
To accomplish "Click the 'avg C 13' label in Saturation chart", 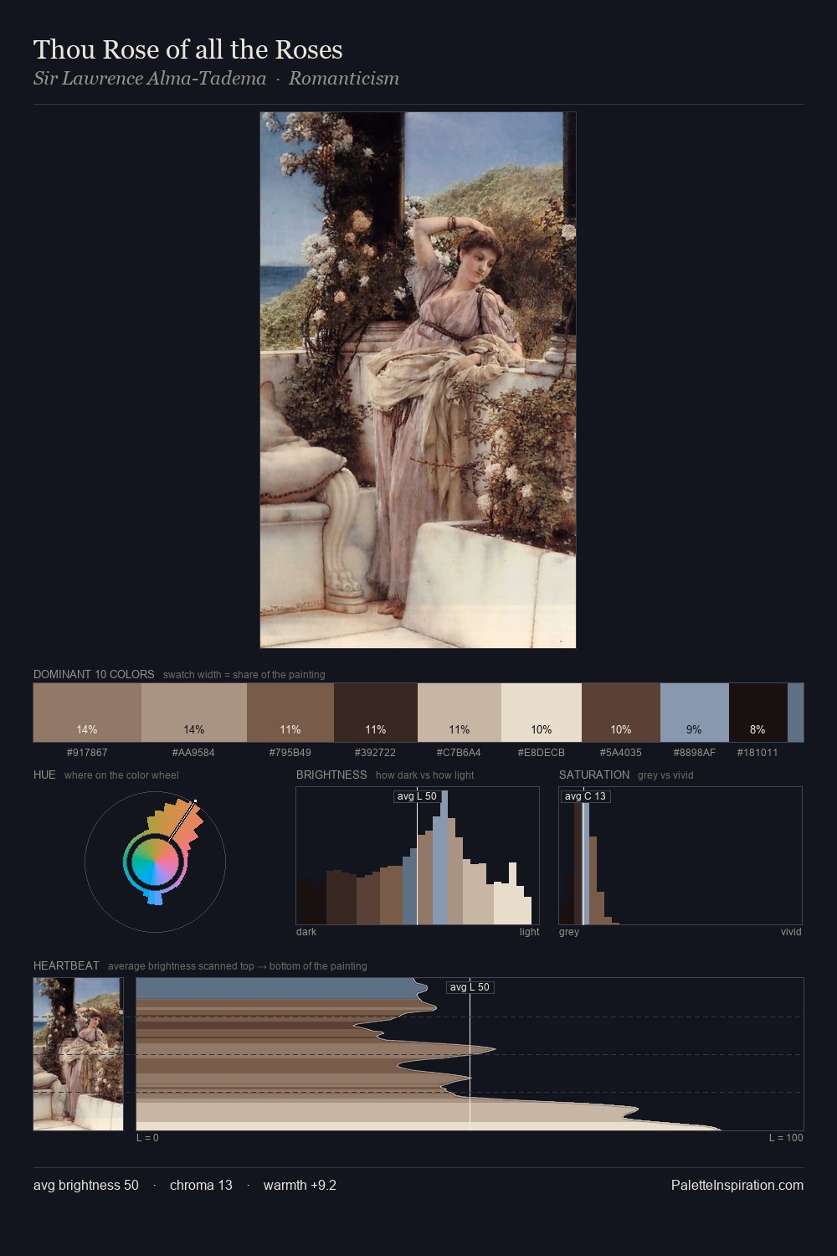I will [x=585, y=796].
